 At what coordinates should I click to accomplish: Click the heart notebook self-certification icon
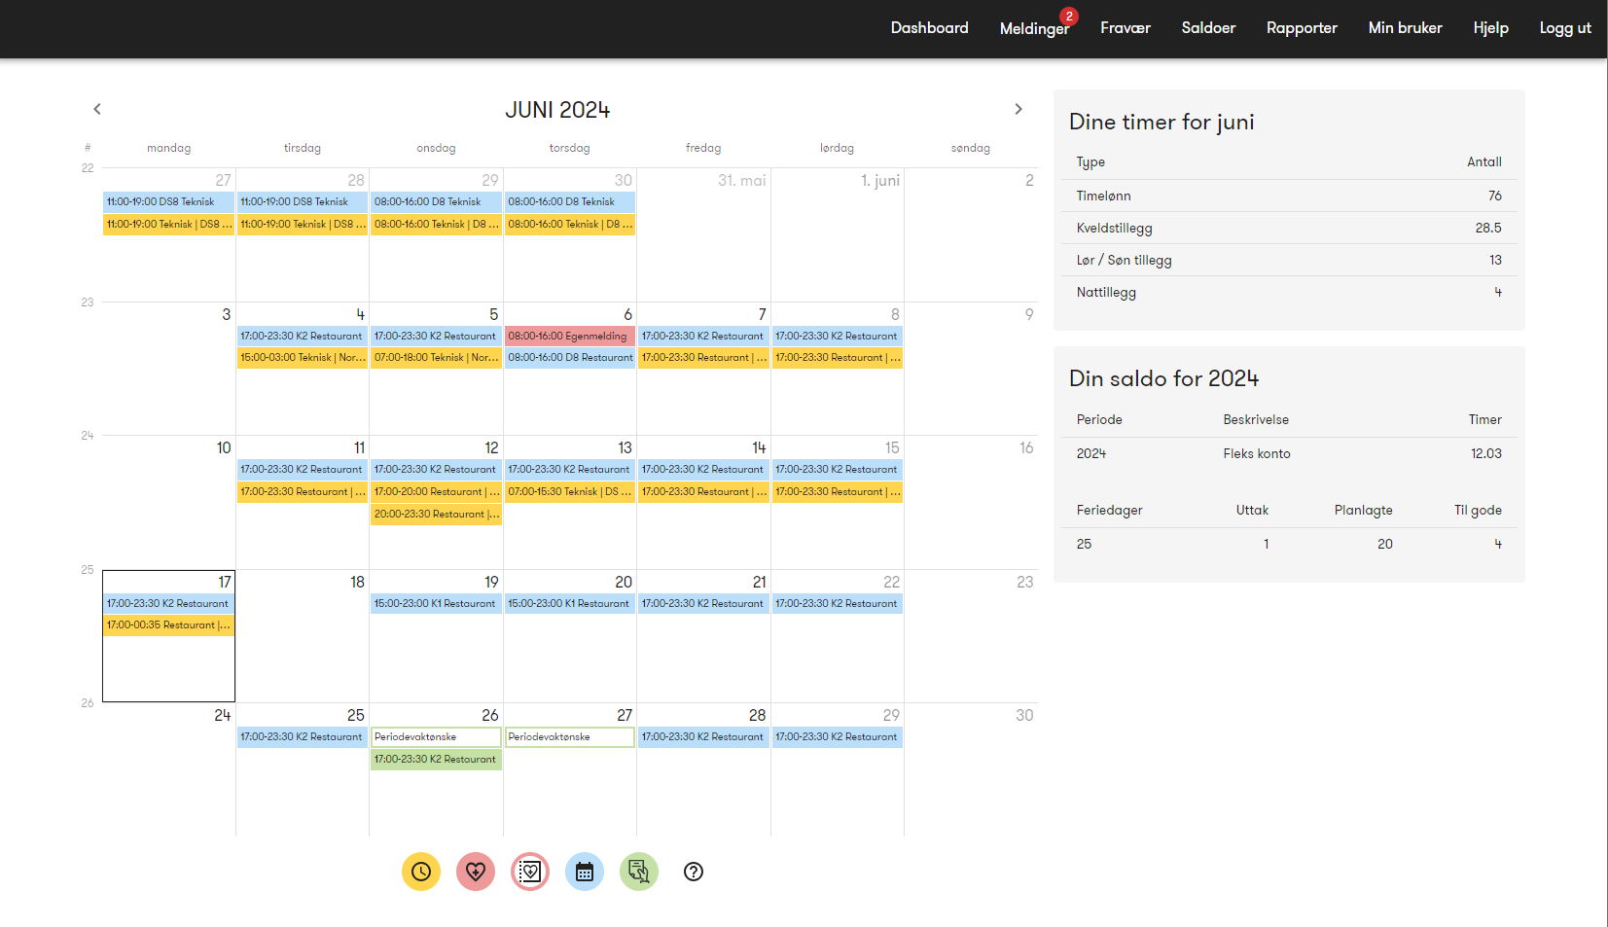pos(530,872)
